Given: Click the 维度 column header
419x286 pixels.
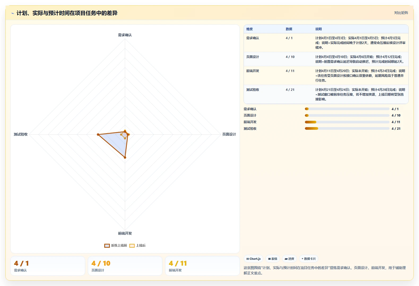Looking at the screenshot, I should pos(249,29).
